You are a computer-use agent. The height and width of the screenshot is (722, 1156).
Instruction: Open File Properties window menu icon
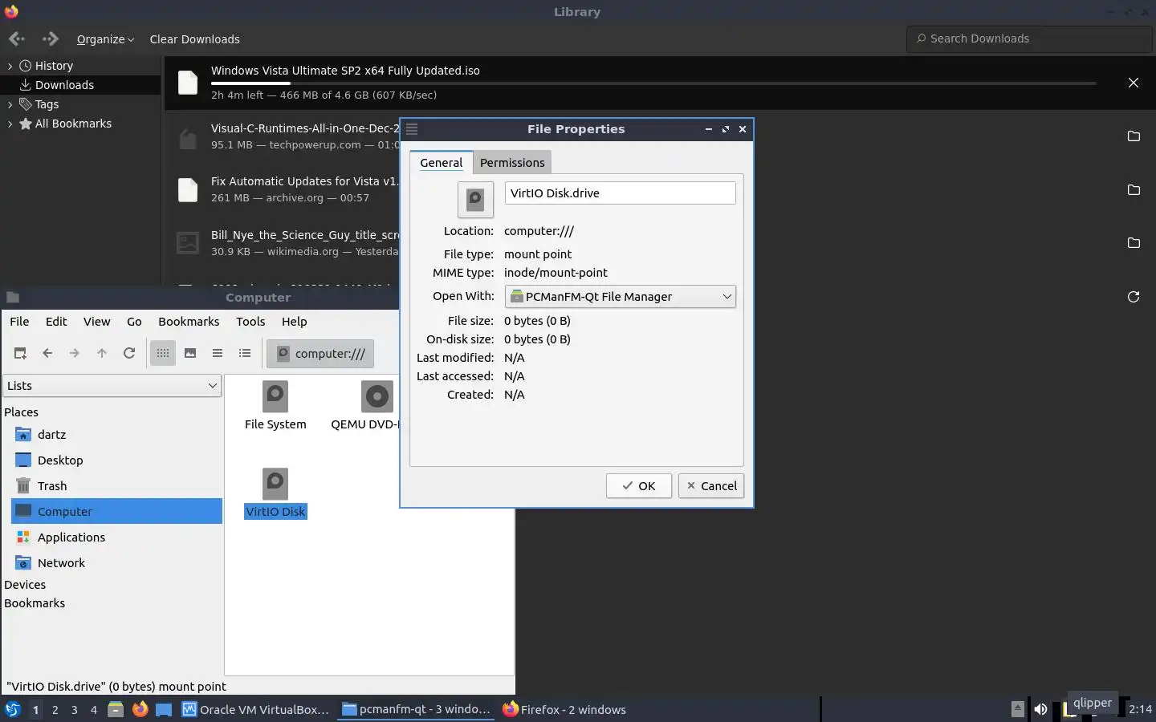pos(412,129)
